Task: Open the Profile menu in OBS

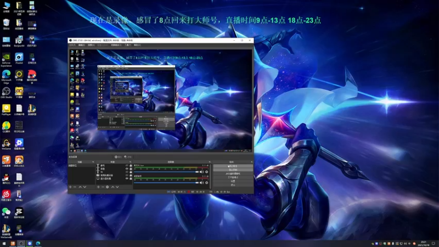Action: point(103,45)
